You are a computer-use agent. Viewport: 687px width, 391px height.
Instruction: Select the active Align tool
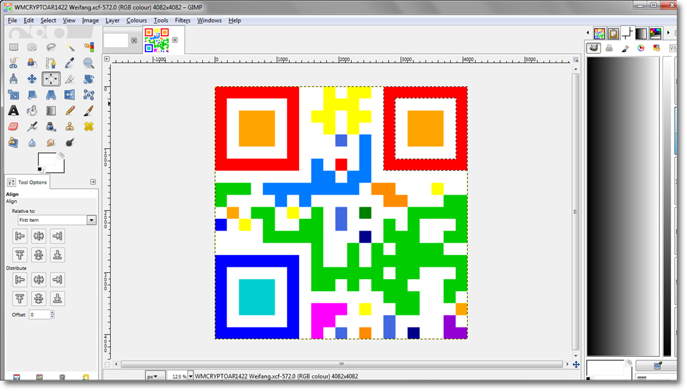(51, 79)
